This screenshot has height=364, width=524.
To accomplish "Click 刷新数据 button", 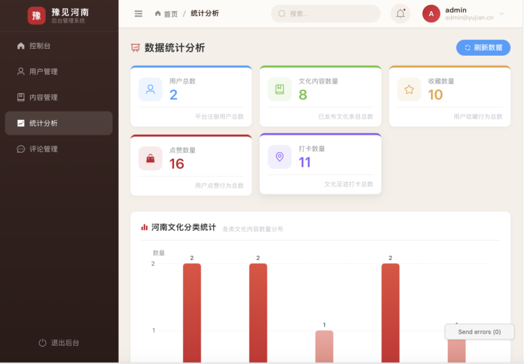I will 483,47.
